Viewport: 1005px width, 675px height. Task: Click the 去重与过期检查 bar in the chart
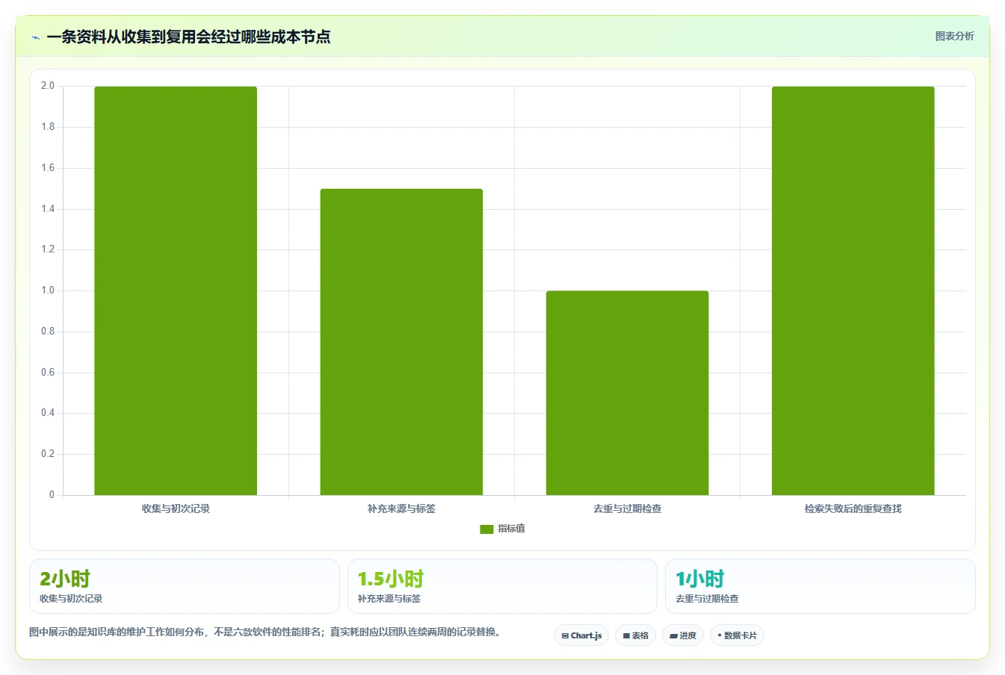point(627,393)
